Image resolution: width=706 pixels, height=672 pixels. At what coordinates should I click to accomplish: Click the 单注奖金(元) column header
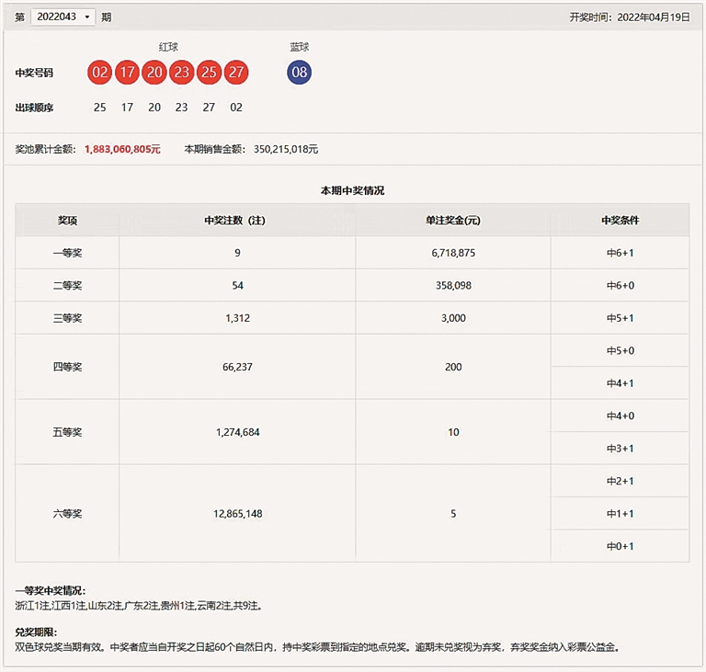[x=453, y=221]
